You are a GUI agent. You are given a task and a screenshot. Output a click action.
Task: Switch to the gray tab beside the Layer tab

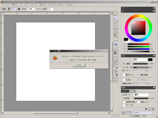point(132,91)
